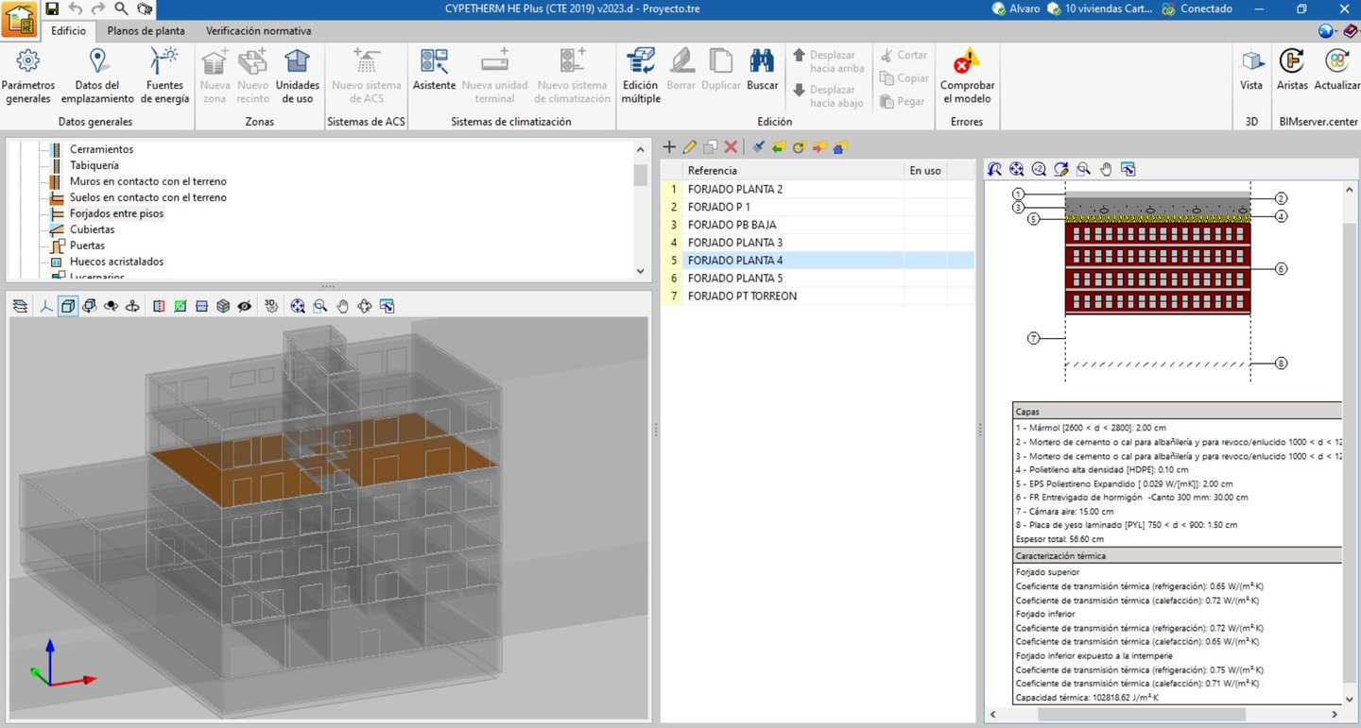This screenshot has width=1361, height=728.
Task: Select FORJADO PT TORREON row
Action: 742,296
